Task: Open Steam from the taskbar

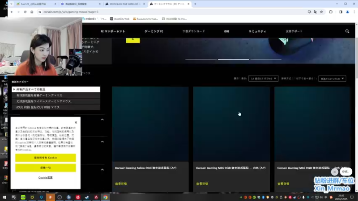Action: pyautogui.click(x=87, y=197)
